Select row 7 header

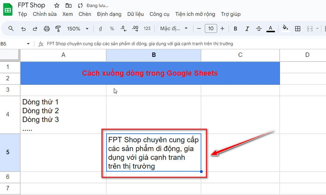coord(8,188)
